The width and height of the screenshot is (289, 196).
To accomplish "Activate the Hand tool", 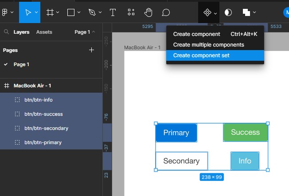I will pos(148,12).
